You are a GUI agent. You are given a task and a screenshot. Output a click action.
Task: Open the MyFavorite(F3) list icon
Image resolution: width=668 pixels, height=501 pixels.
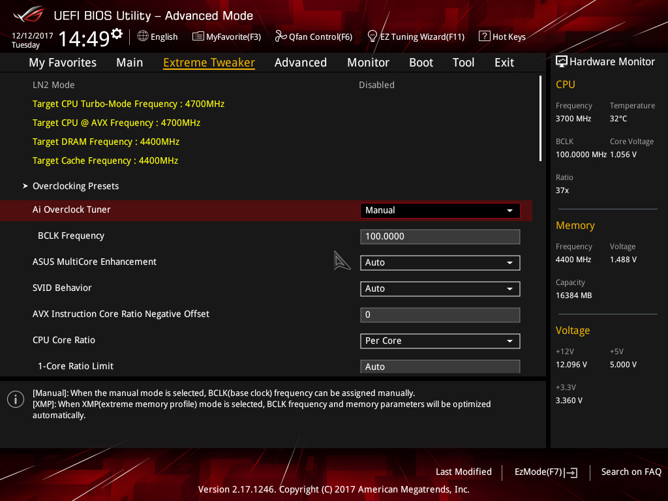[198, 37]
